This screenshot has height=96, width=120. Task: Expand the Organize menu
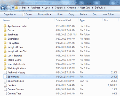pos(10,14)
